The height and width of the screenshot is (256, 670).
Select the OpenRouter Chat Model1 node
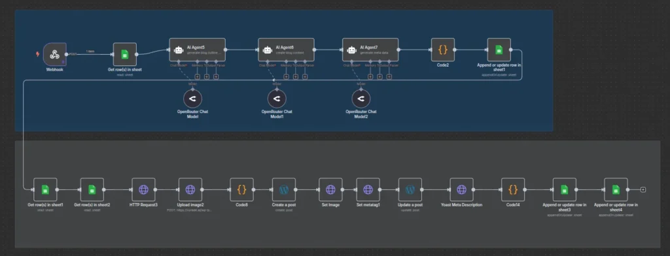(x=277, y=99)
